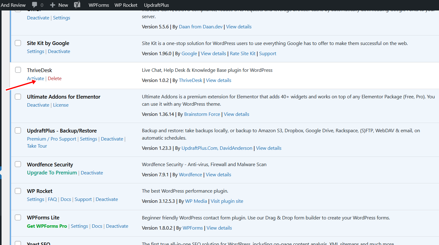This screenshot has height=245, width=439.
Task: Select Ultimate Addons for Elementor checkbox
Action: pos(18,96)
